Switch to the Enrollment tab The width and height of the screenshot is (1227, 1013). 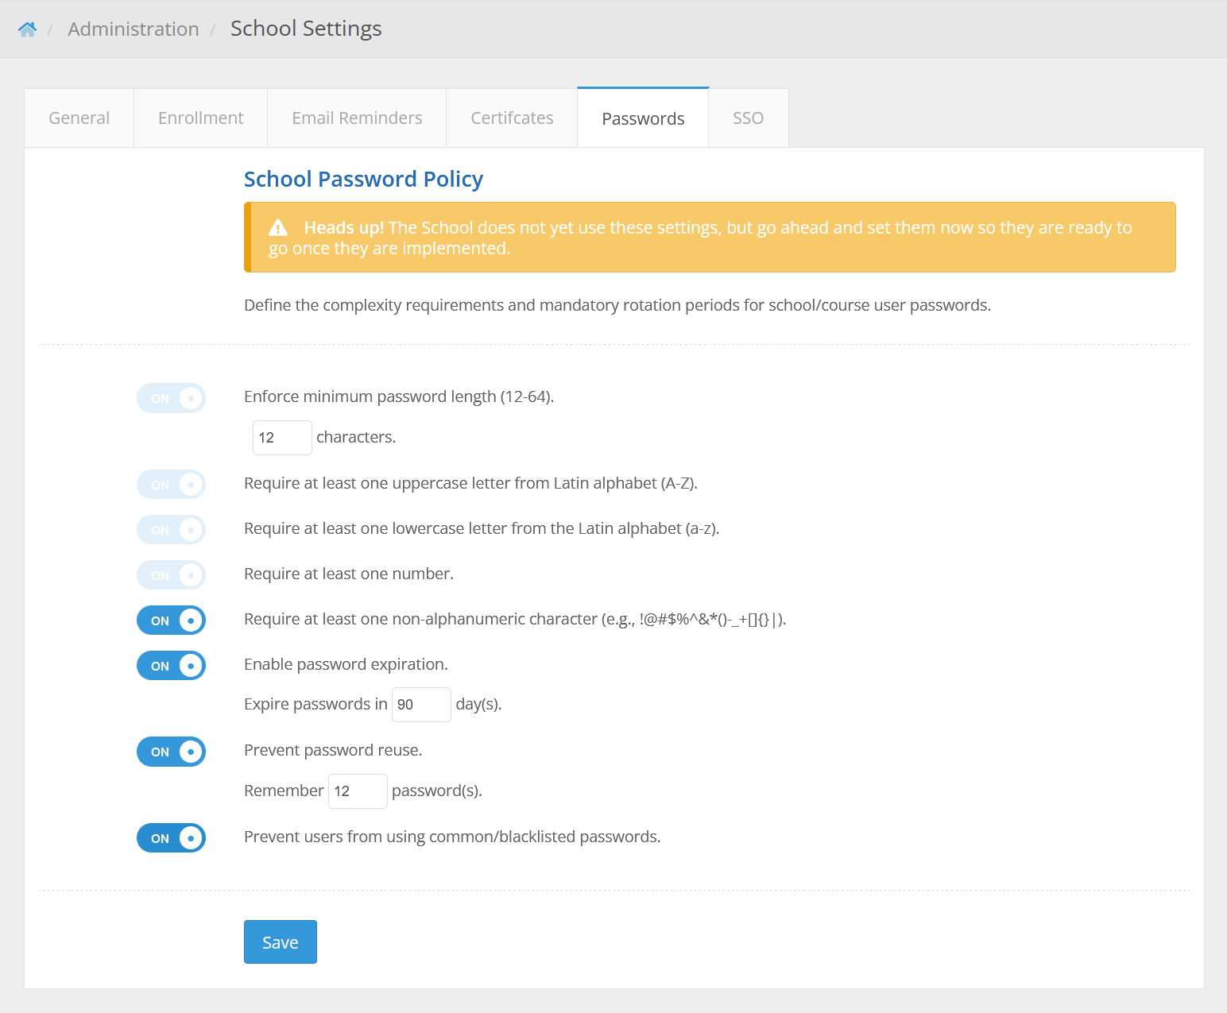click(201, 118)
